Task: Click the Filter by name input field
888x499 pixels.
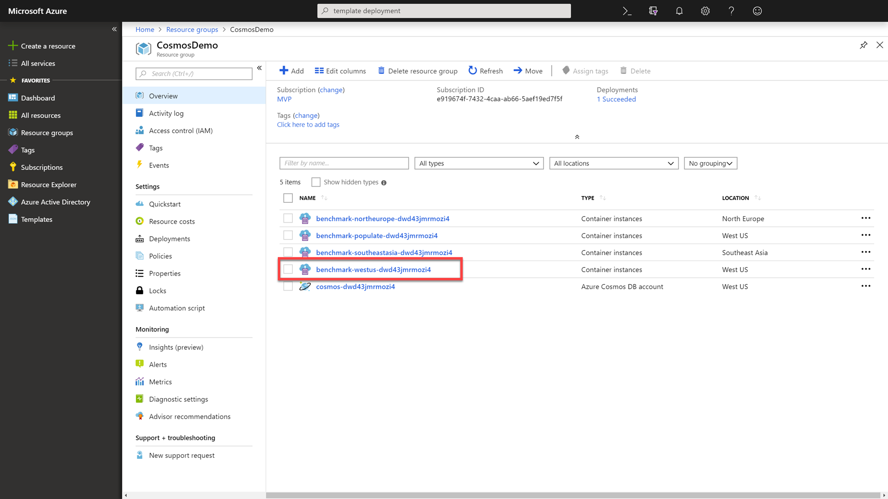Action: point(345,163)
